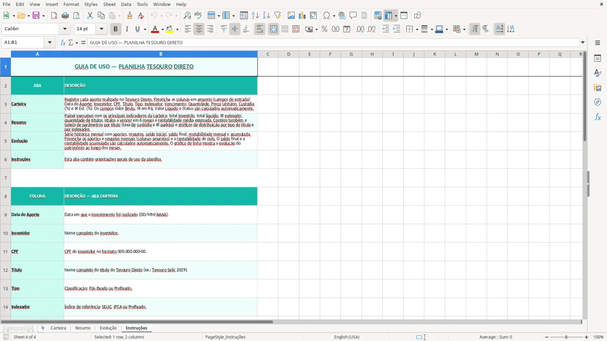Open the sidebar Navigator panel
The image size is (607, 341).
tap(597, 102)
